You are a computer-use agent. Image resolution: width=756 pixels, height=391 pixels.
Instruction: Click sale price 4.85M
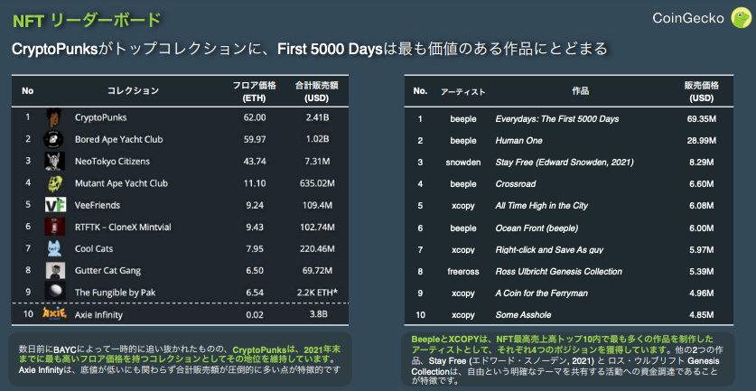701,315
